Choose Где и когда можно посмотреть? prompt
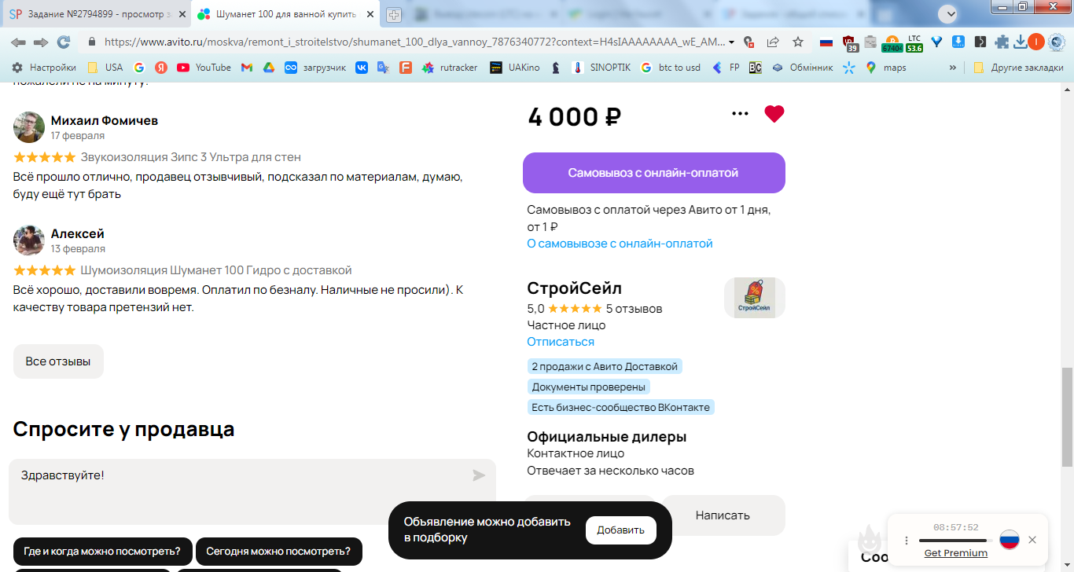 [x=102, y=551]
